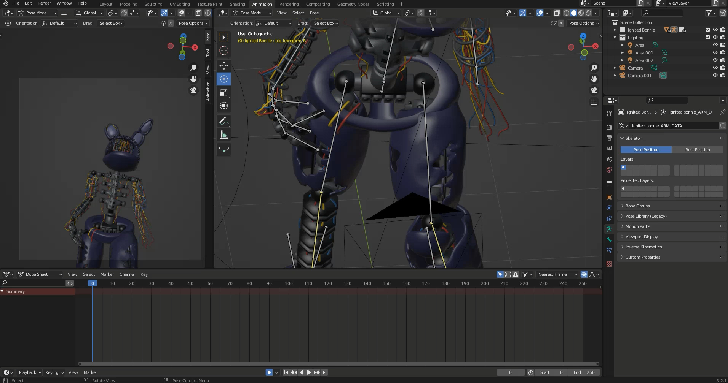Viewport: 728px width, 383px height.
Task: Click the zoom icon in main viewport
Action: (x=594, y=68)
